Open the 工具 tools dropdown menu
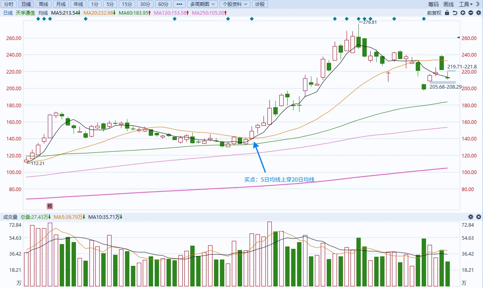 pyautogui.click(x=466, y=4)
